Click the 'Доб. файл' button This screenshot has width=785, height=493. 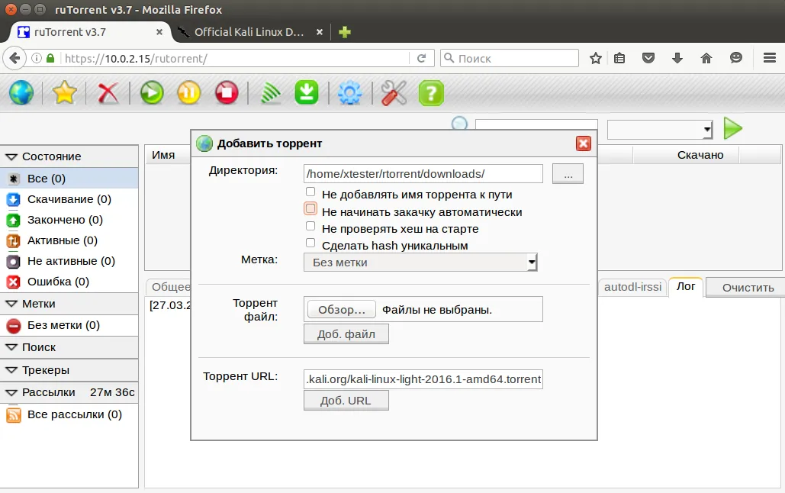coord(346,334)
